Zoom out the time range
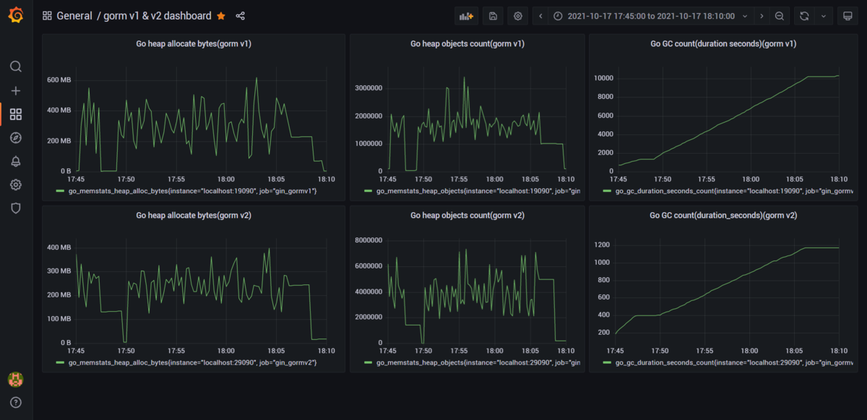867x420 pixels. click(x=780, y=16)
